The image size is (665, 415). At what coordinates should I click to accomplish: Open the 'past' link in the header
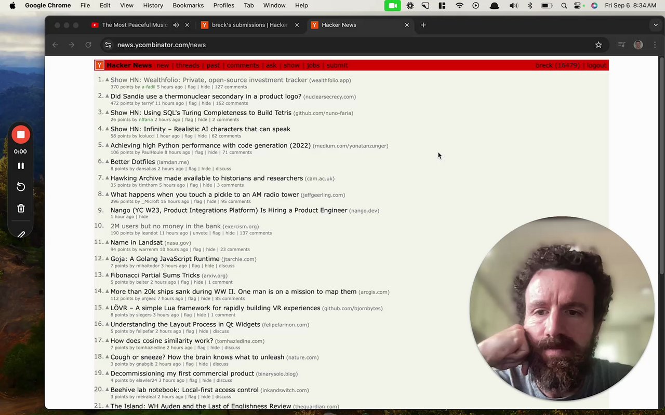pyautogui.click(x=213, y=65)
